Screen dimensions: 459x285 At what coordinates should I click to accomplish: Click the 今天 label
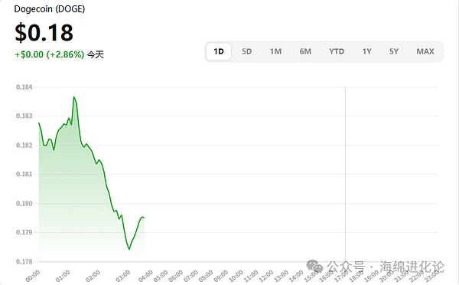pos(96,54)
